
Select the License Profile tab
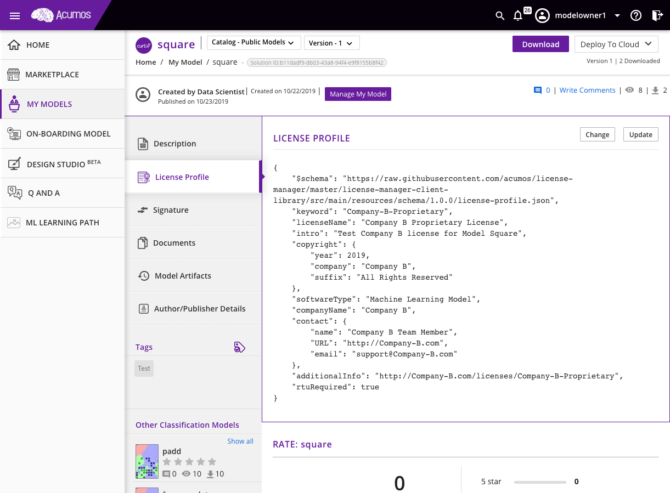click(x=193, y=177)
